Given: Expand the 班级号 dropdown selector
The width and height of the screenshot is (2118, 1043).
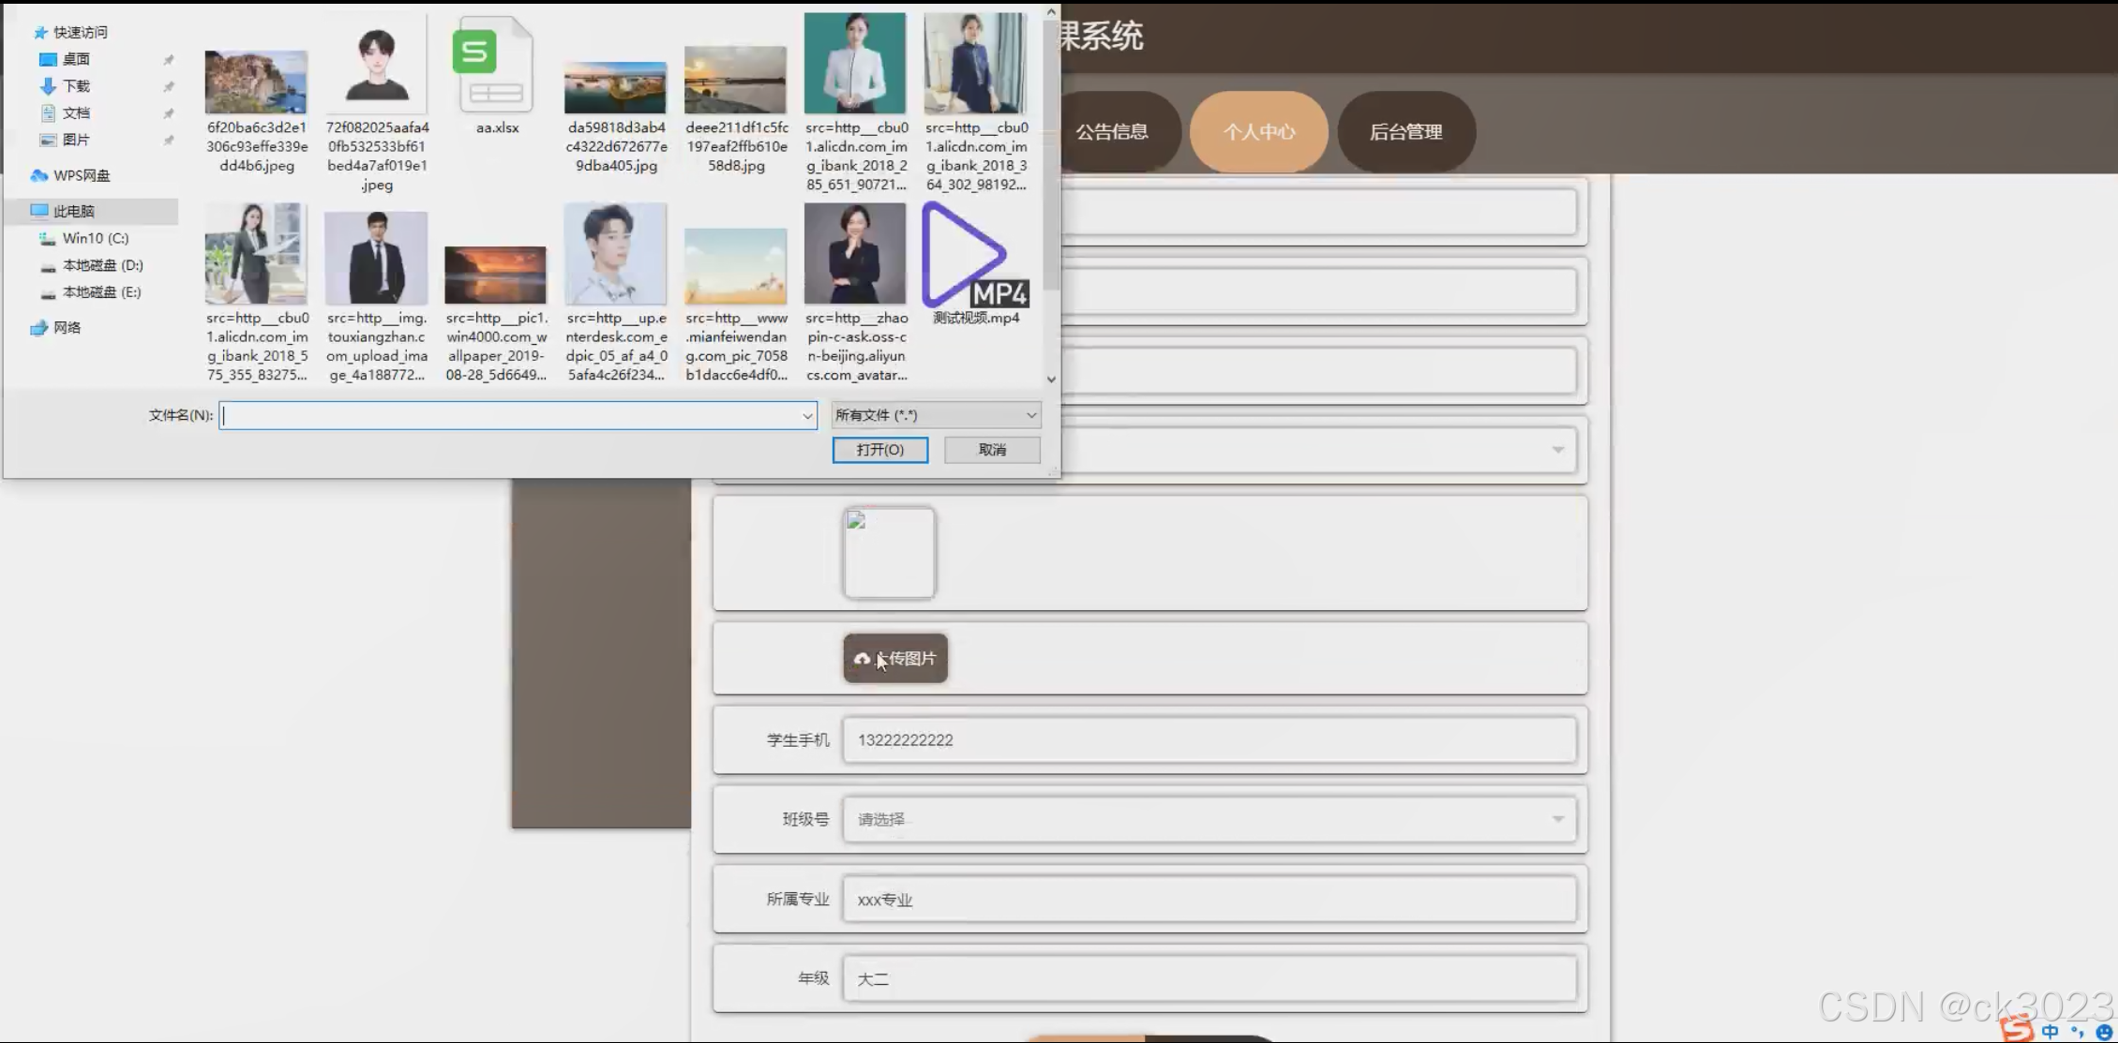Looking at the screenshot, I should pyautogui.click(x=1209, y=819).
